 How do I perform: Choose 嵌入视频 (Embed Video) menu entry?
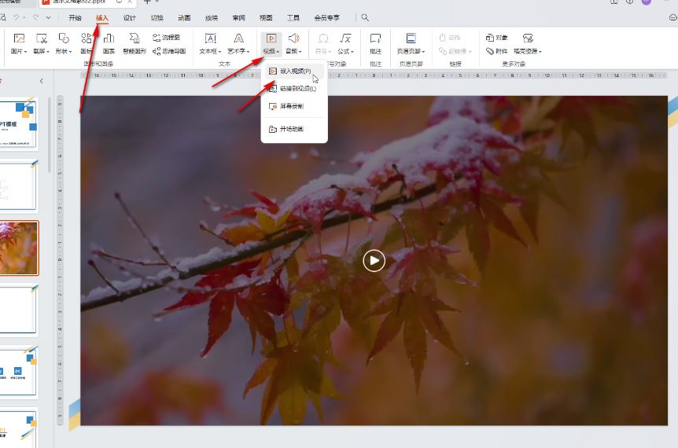coord(295,71)
